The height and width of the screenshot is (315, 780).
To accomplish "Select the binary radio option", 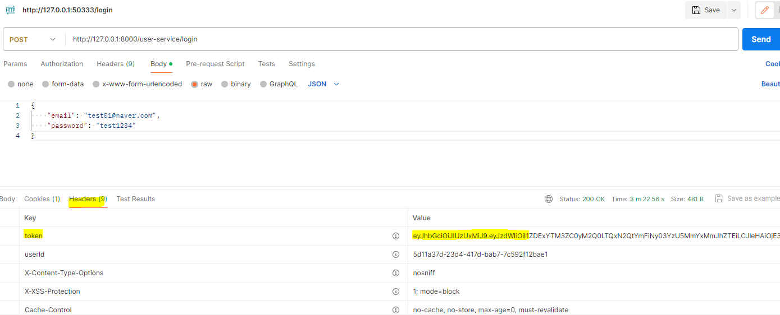I will [225, 84].
